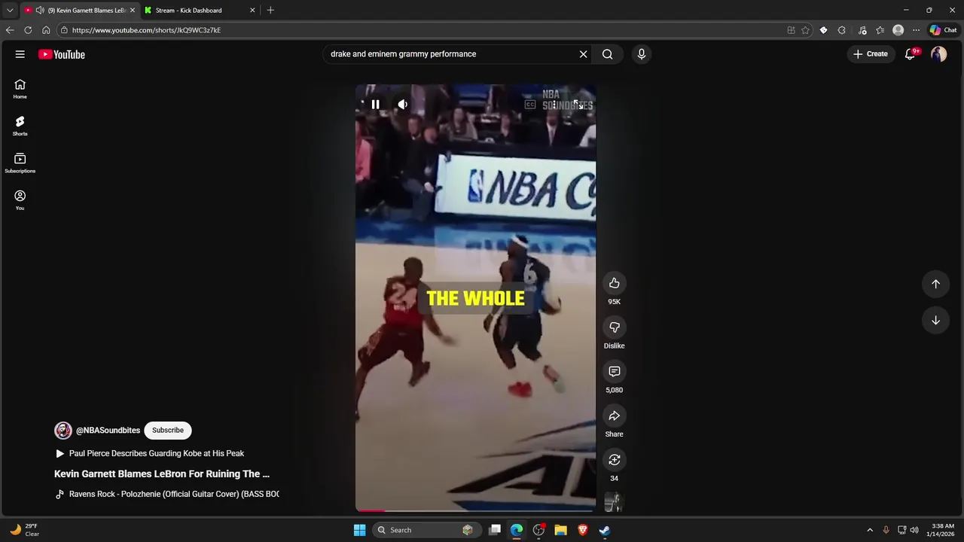Viewport: 964px width, 542px height.
Task: Subscribe to NBASoundbites
Action: pos(168,431)
